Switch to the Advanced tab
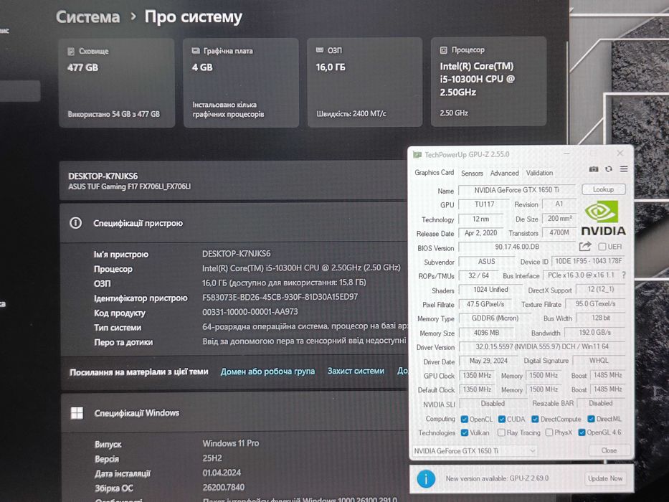The height and width of the screenshot is (502, 669). (504, 173)
